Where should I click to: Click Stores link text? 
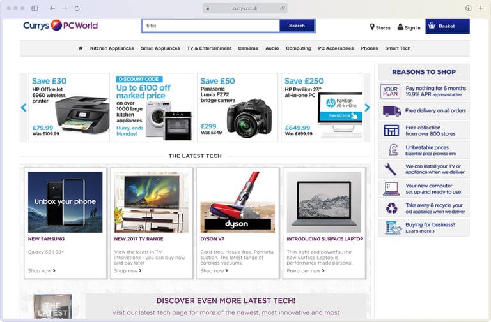[383, 28]
